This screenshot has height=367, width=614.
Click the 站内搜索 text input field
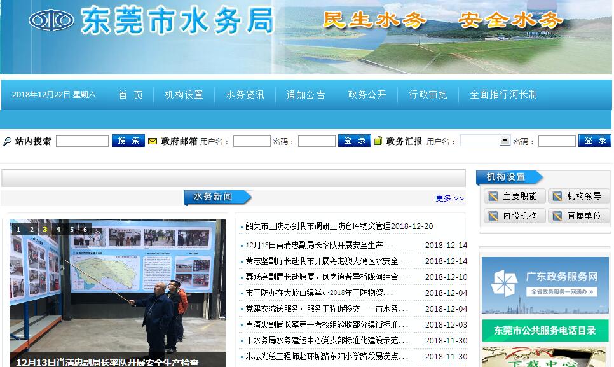82,141
